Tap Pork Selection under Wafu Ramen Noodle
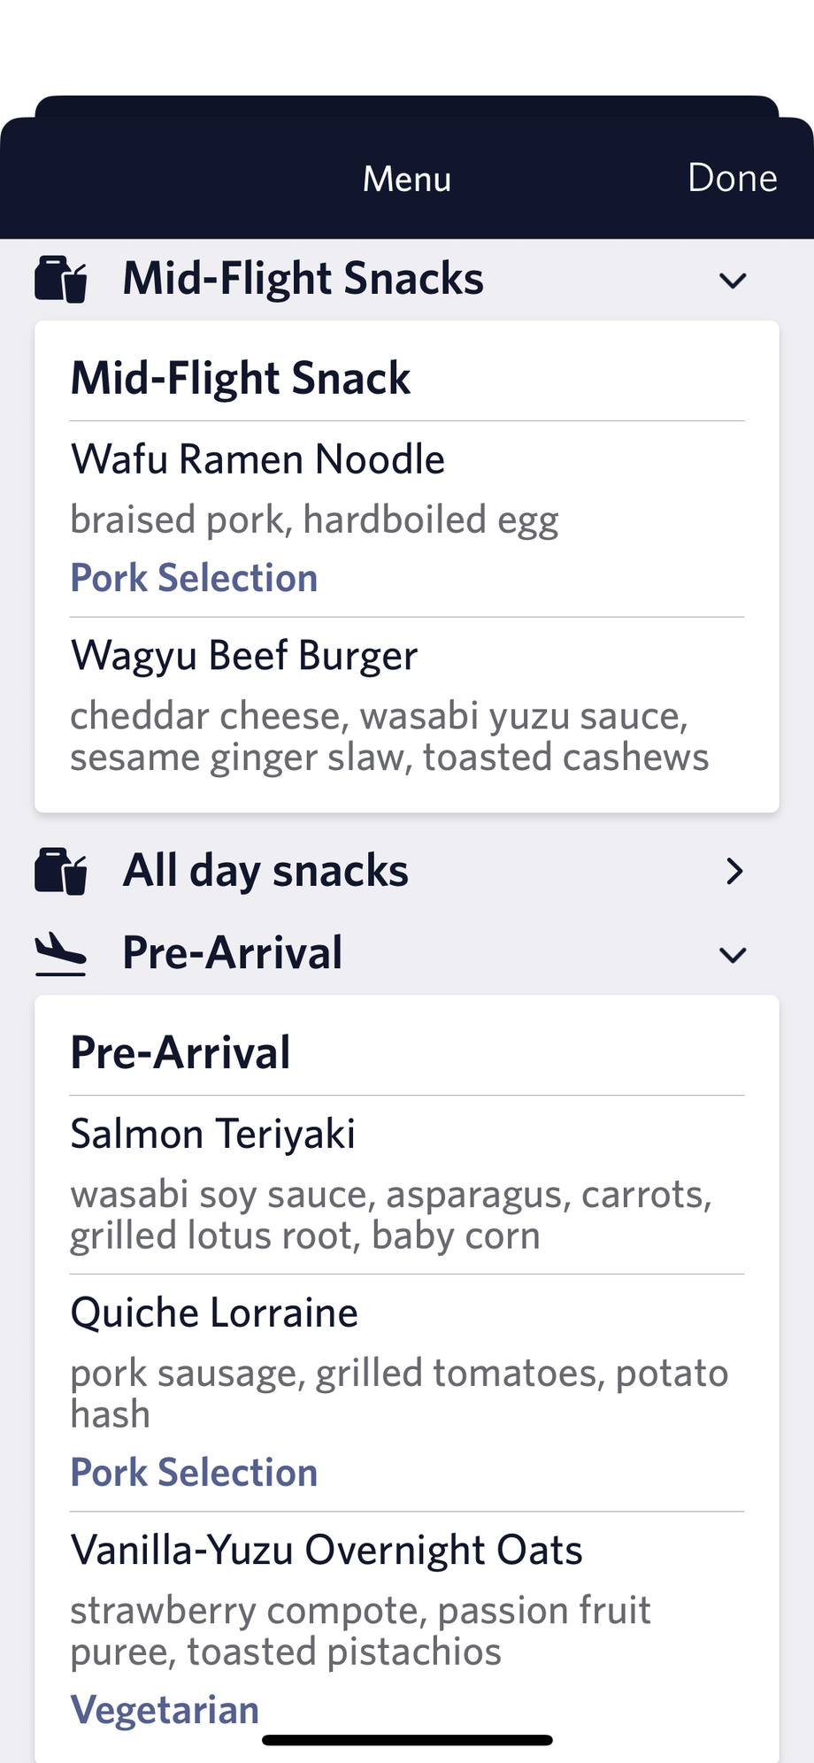814x1763 pixels. pos(194,578)
